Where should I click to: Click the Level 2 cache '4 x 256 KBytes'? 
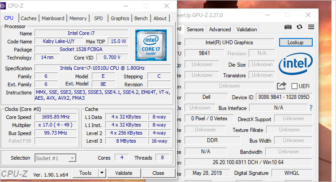point(126,133)
